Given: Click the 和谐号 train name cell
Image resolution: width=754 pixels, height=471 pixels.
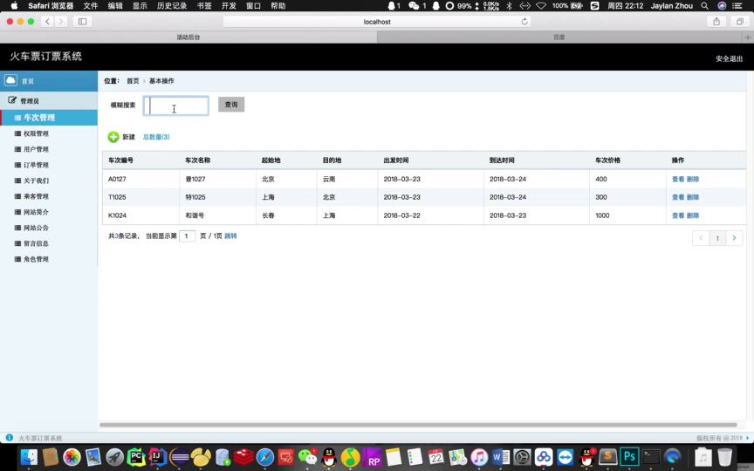Looking at the screenshot, I should [195, 215].
